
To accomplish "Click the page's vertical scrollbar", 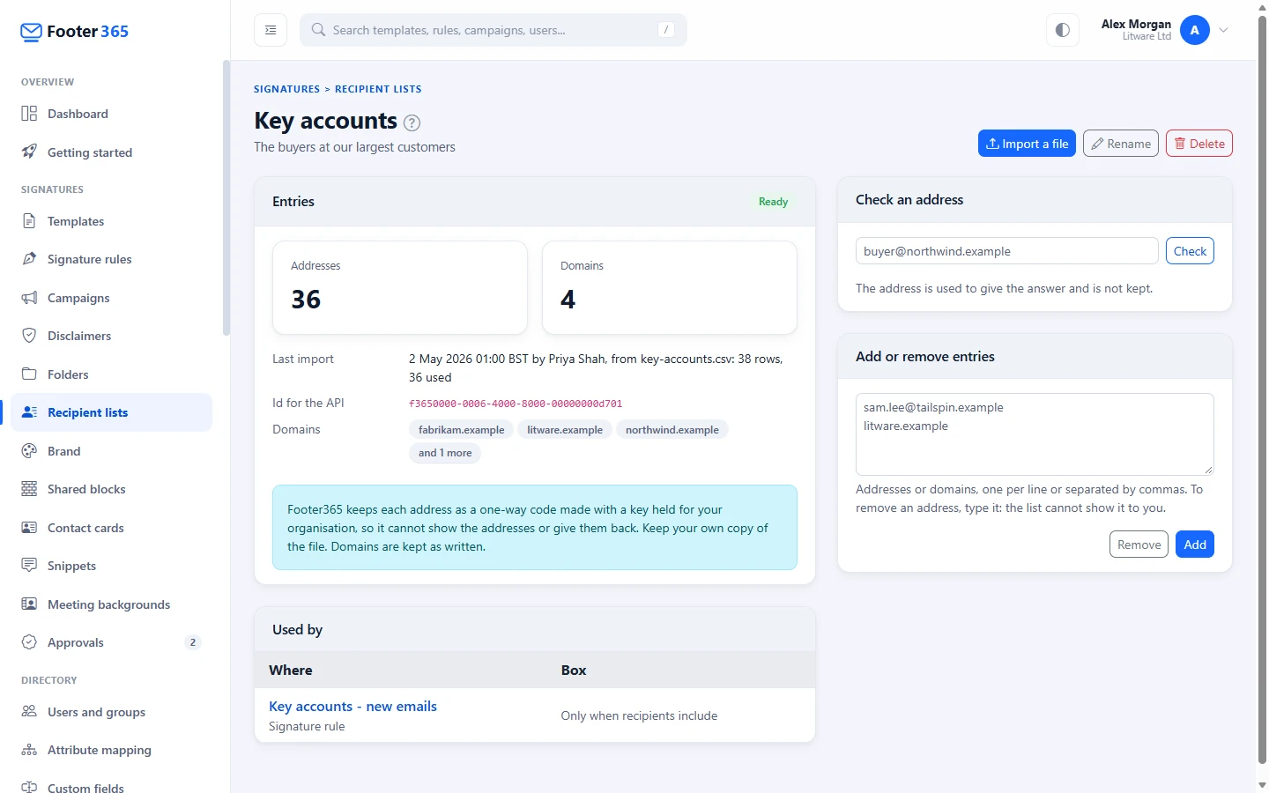I will click(1262, 388).
